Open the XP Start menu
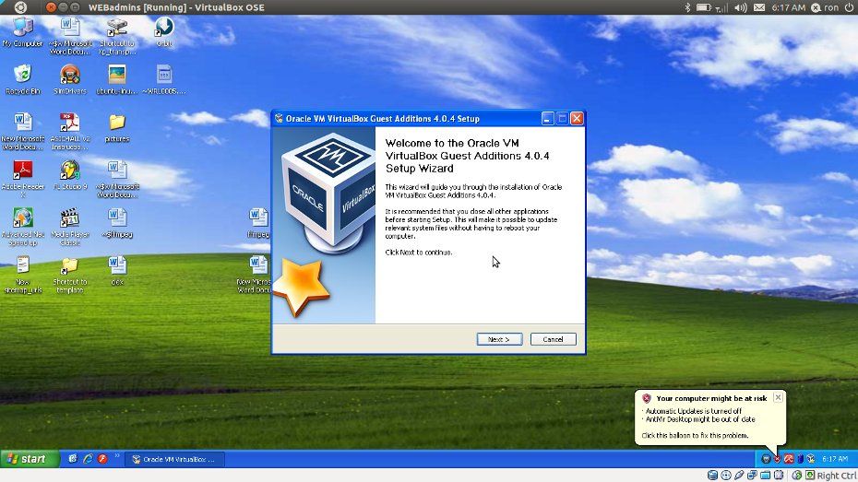858x482 pixels. [30, 459]
